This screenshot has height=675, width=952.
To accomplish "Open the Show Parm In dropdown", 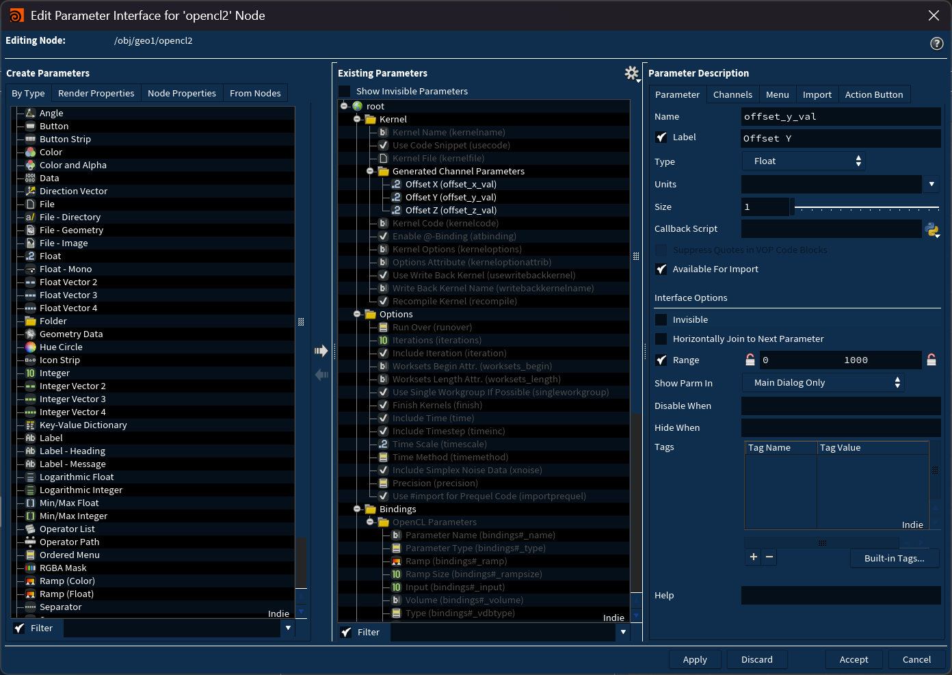I will 823,382.
